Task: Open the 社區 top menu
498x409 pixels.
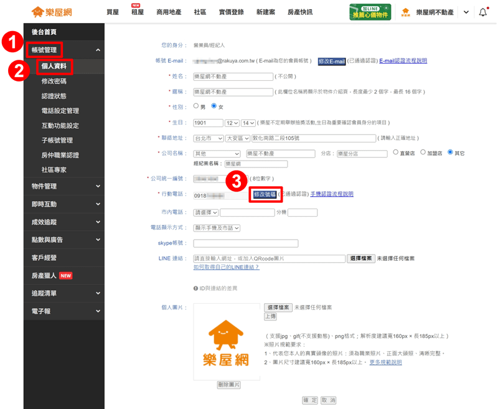Action: (200, 12)
